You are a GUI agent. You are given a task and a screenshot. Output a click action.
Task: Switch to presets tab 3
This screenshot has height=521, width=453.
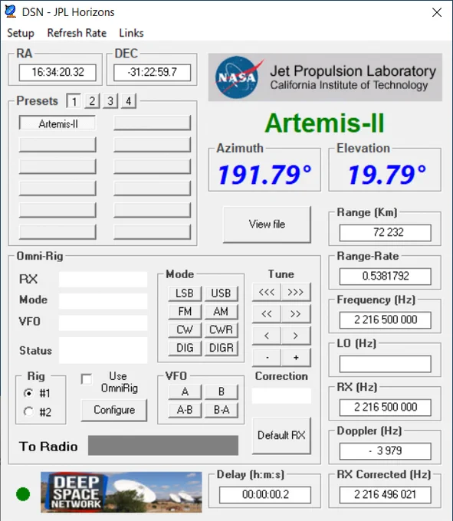(x=110, y=101)
